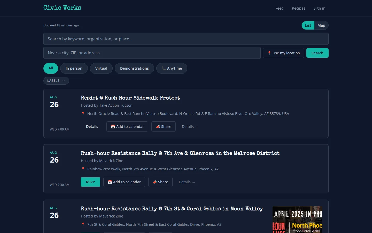Click the chevron on the LABELS dropdown
This screenshot has height=233, width=372.
coord(64,81)
